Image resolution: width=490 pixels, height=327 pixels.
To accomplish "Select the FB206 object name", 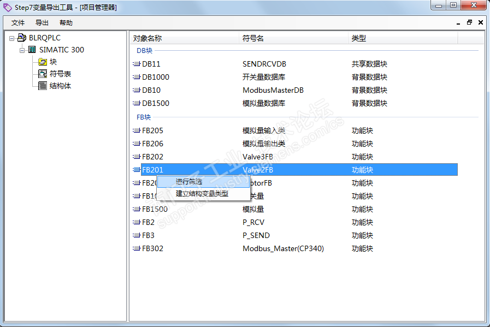I will click(x=152, y=144).
